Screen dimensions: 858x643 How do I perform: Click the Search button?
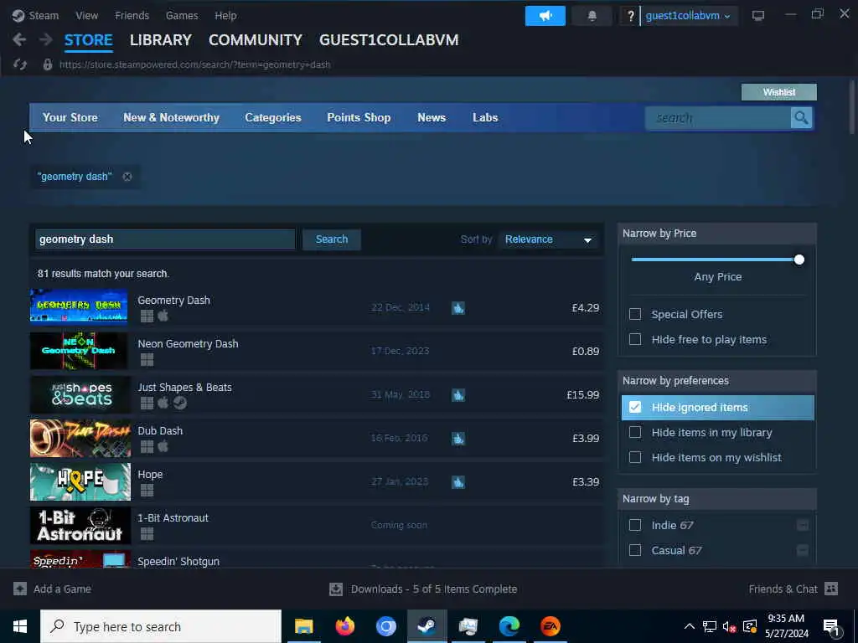coord(332,239)
